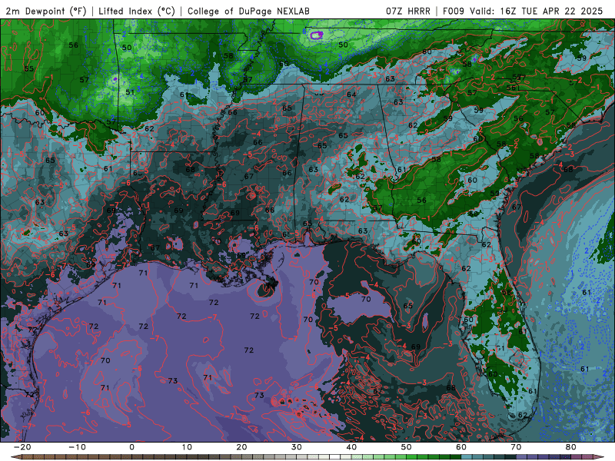Click the "Lifted Index (°C)" header label
615x461 pixels.
point(137,11)
